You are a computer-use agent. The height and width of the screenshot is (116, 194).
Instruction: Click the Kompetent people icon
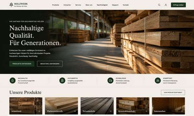pos(158,81)
